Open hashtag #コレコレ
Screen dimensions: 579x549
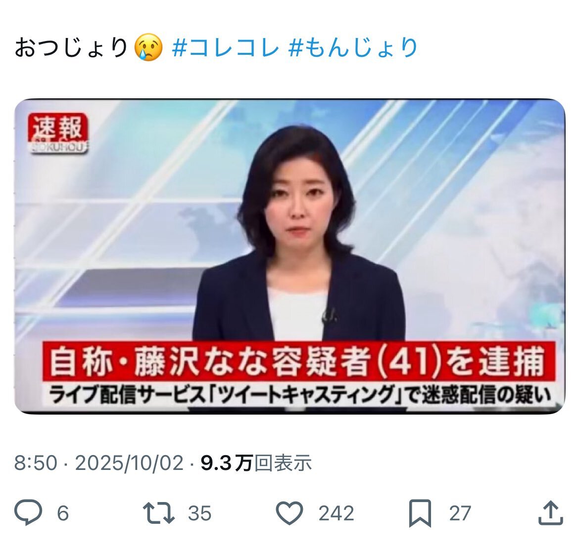pos(226,47)
